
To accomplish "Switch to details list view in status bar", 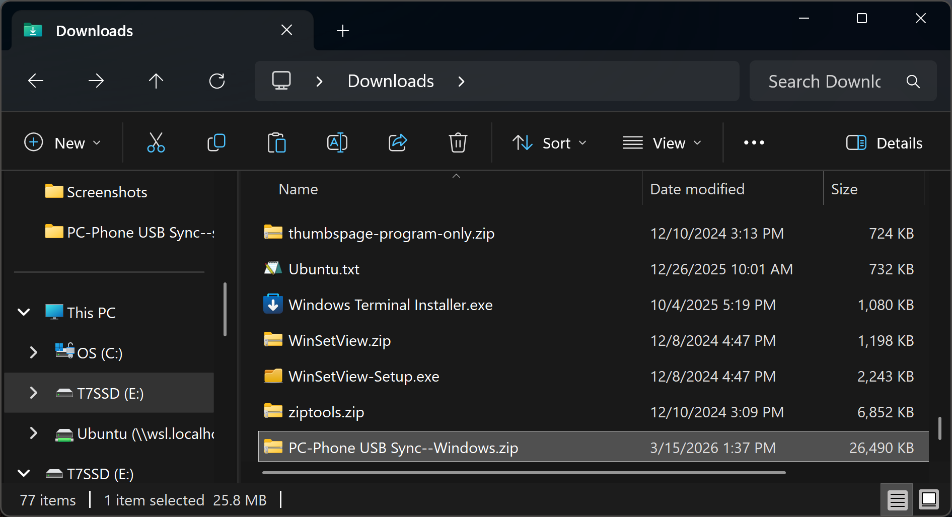I will 897,500.
